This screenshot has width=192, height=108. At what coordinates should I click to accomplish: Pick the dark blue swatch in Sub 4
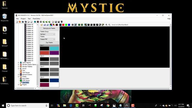(54, 80)
